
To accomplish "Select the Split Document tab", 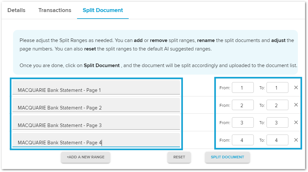I will (x=103, y=10).
